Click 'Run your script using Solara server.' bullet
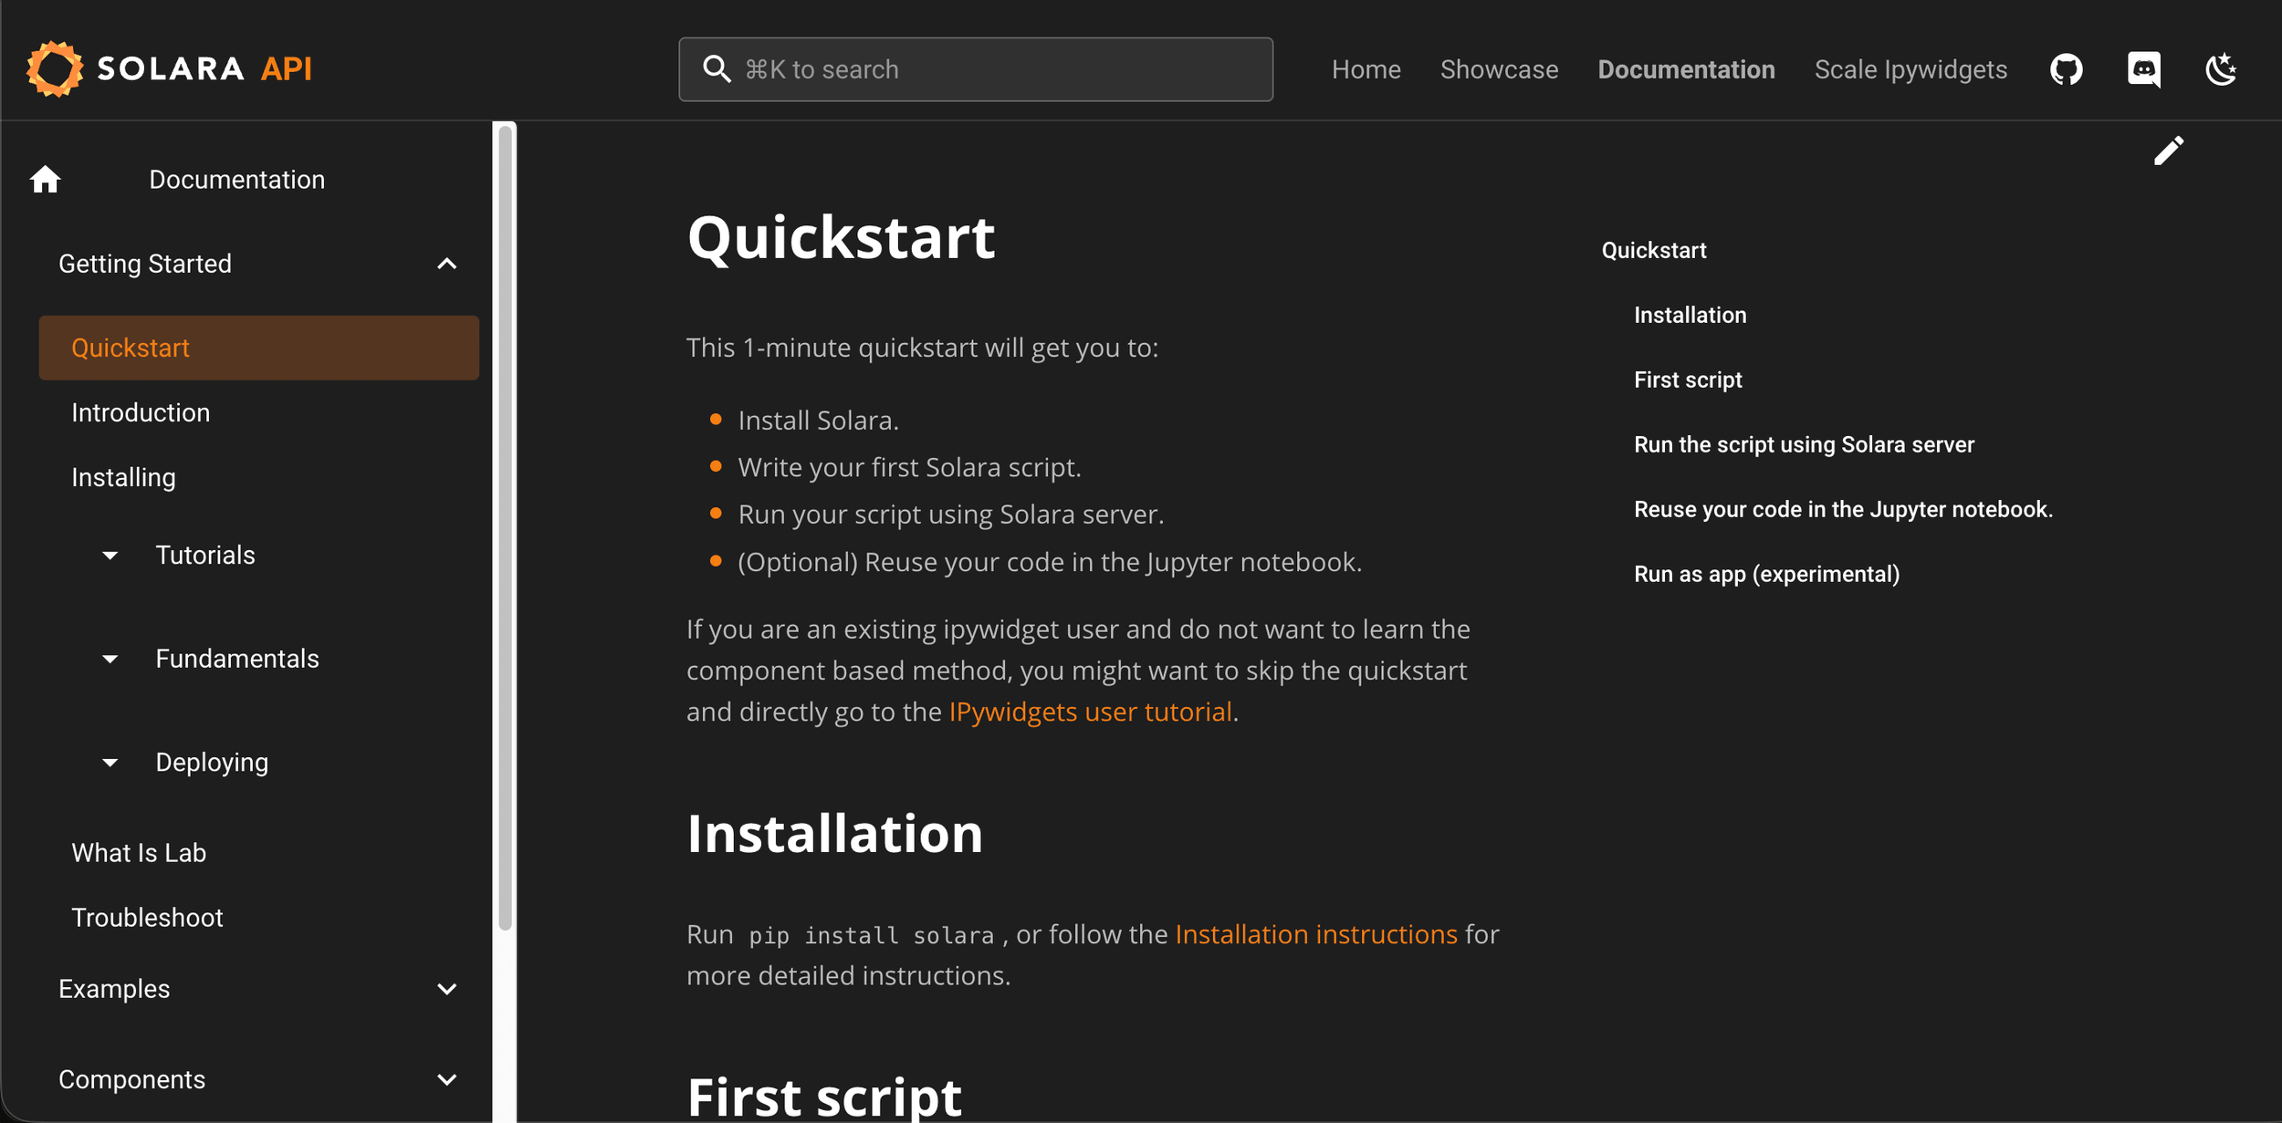This screenshot has width=2282, height=1123. pos(951,515)
